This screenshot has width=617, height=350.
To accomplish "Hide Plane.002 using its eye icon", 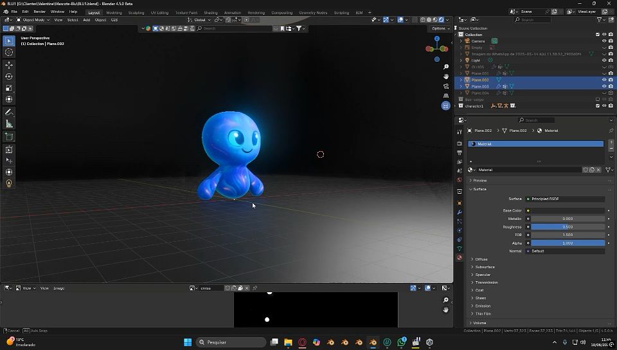I will tap(604, 80).
